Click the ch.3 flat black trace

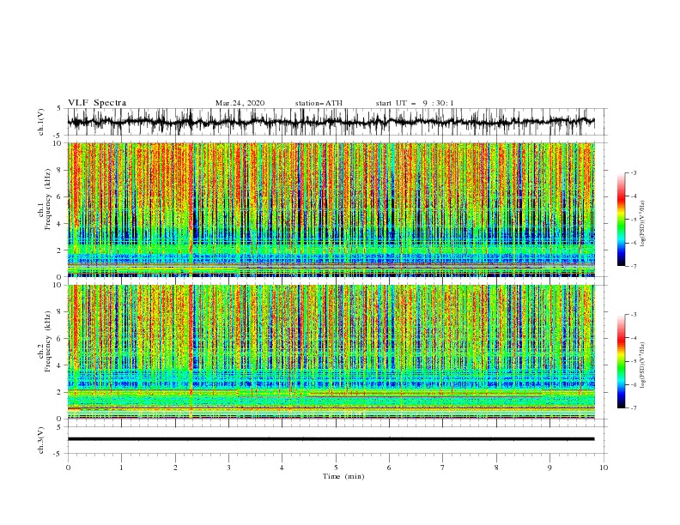click(x=331, y=439)
